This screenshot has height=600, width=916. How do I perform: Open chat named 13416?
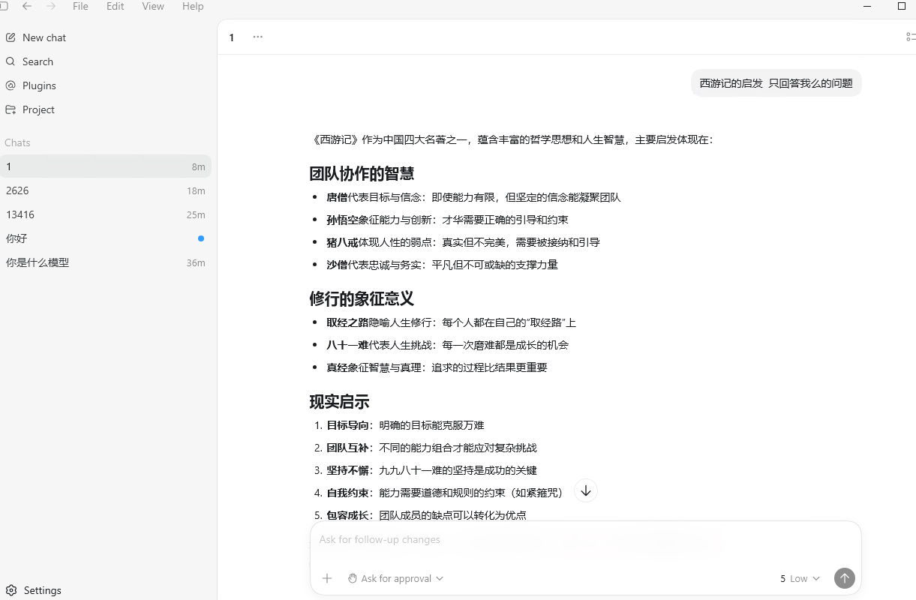tap(106, 214)
